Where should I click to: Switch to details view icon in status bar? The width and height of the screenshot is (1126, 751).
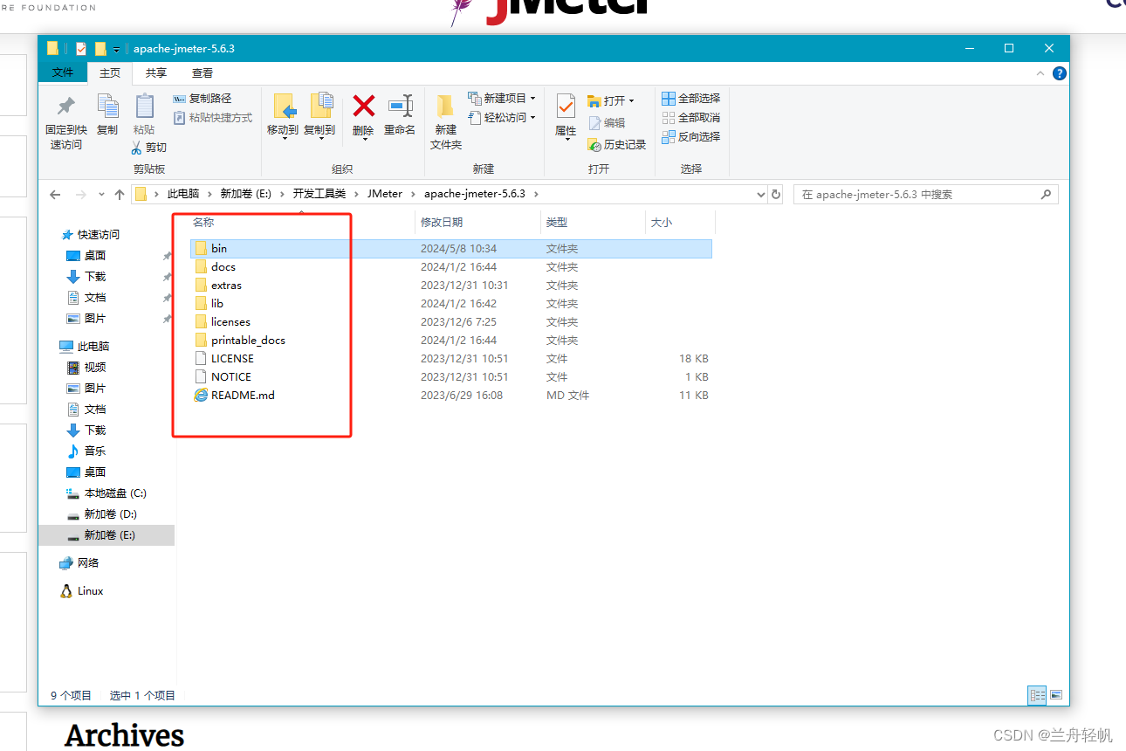coord(1037,695)
